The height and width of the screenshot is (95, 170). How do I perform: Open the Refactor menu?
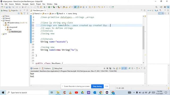click(x=18, y=4)
